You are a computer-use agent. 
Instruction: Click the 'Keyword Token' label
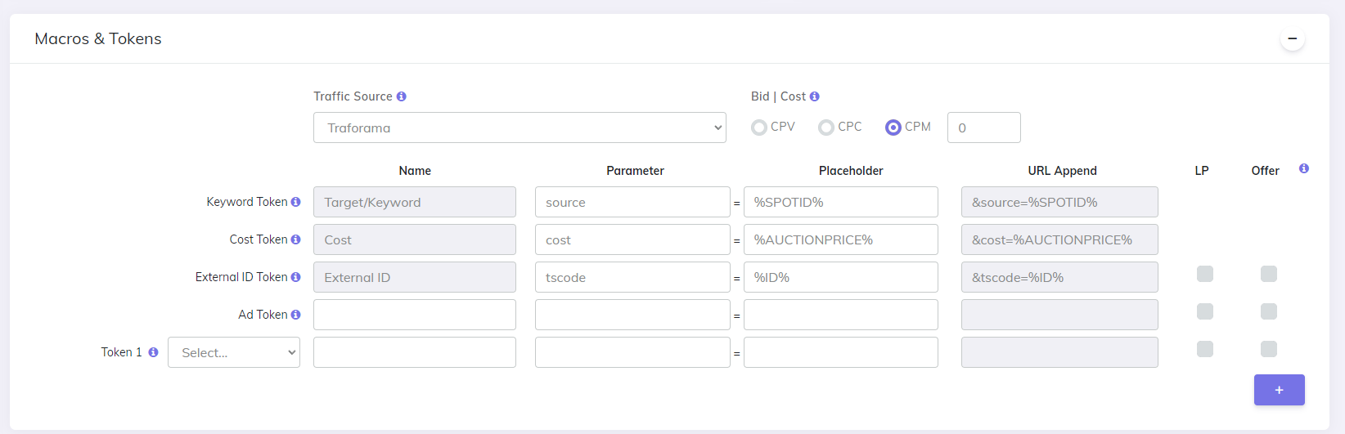247,202
